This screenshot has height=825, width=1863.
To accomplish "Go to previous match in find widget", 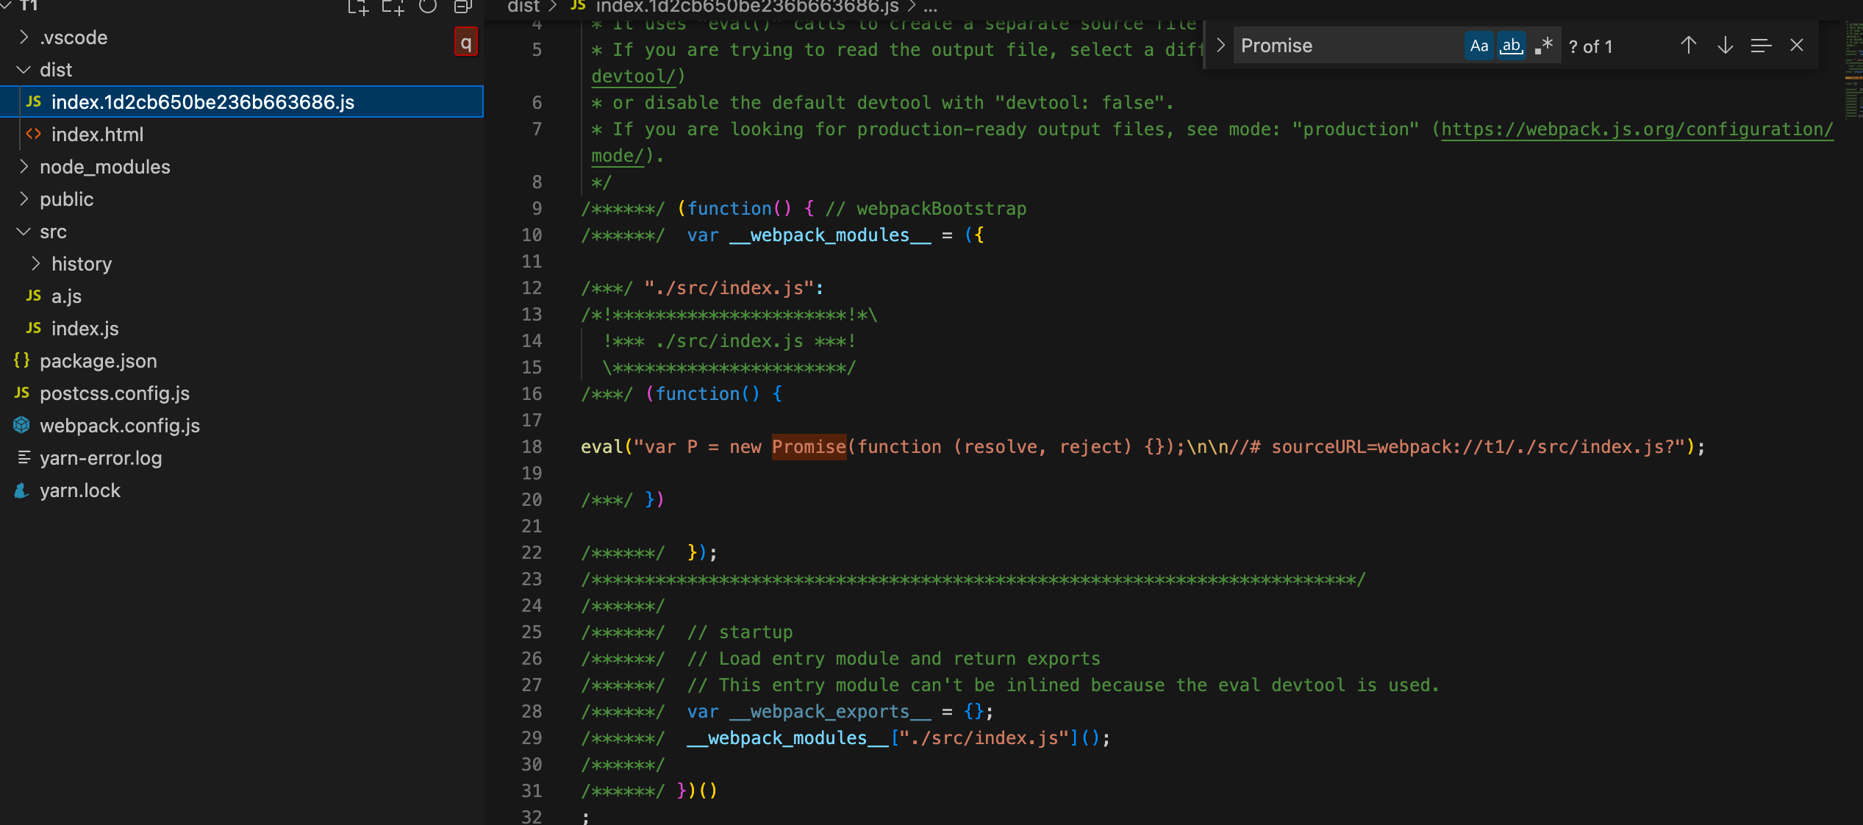I will point(1689,46).
